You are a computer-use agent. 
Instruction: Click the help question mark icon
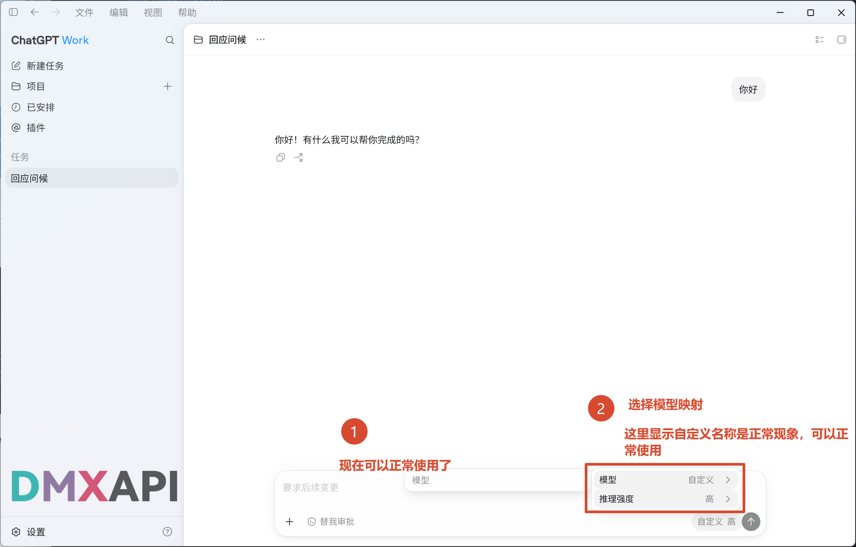point(168,531)
